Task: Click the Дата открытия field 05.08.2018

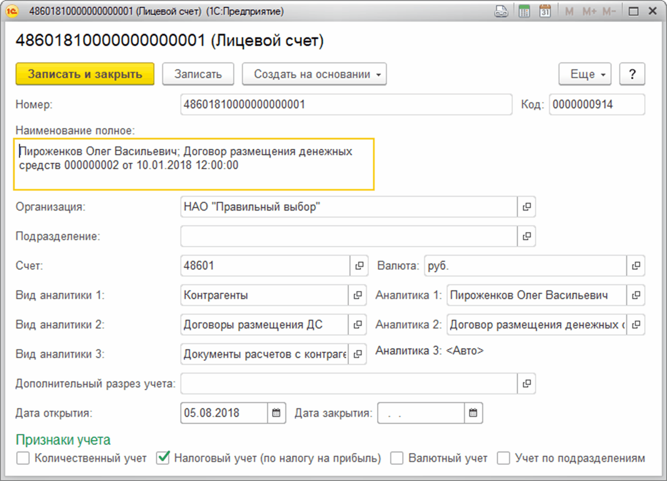Action: pyautogui.click(x=224, y=413)
